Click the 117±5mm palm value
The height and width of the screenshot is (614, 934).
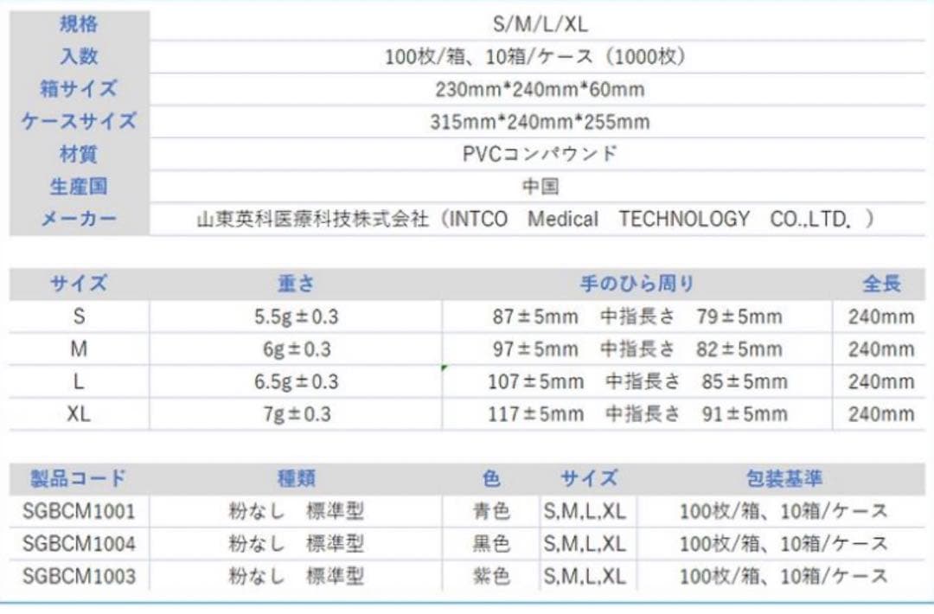click(535, 413)
